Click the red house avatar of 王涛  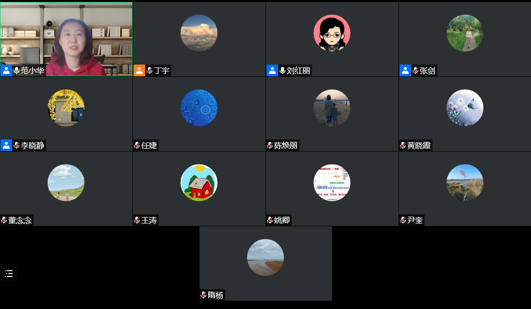coord(199,183)
